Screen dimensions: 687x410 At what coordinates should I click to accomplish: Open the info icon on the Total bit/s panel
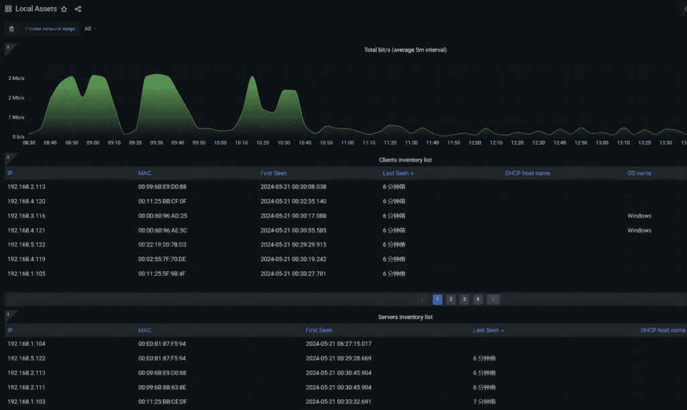pos(8,48)
